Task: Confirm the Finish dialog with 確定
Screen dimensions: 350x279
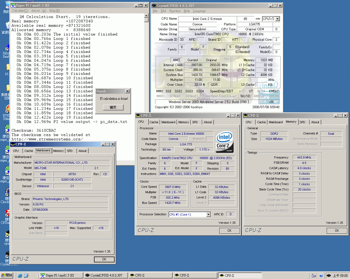Action: (113, 107)
